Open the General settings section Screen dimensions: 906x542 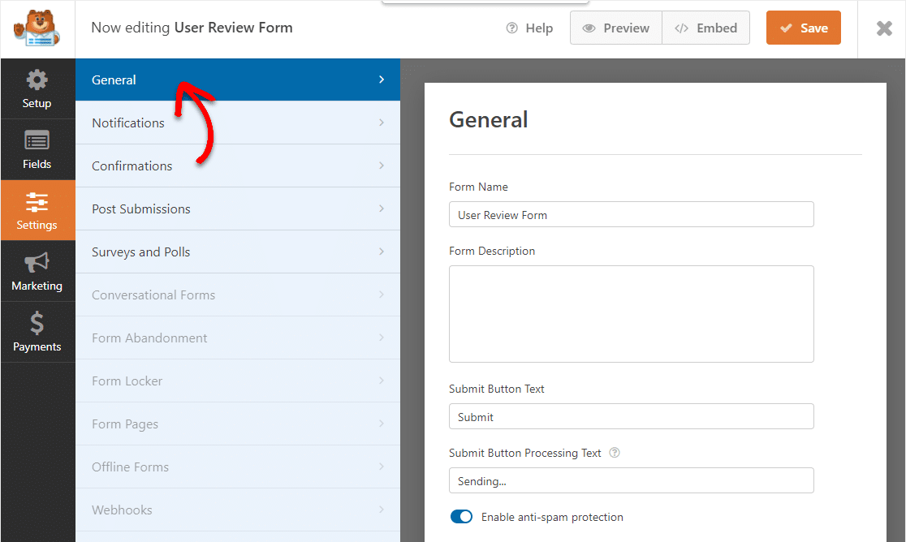238,80
